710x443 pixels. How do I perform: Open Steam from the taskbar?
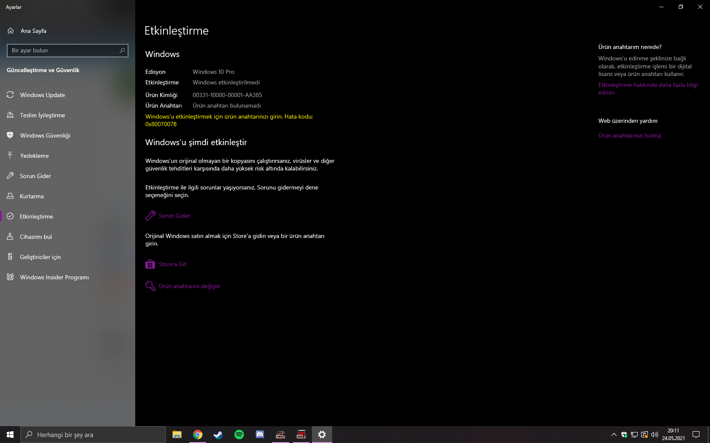point(218,435)
